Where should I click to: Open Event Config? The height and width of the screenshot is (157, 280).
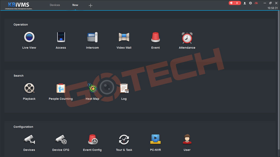coord(92,139)
